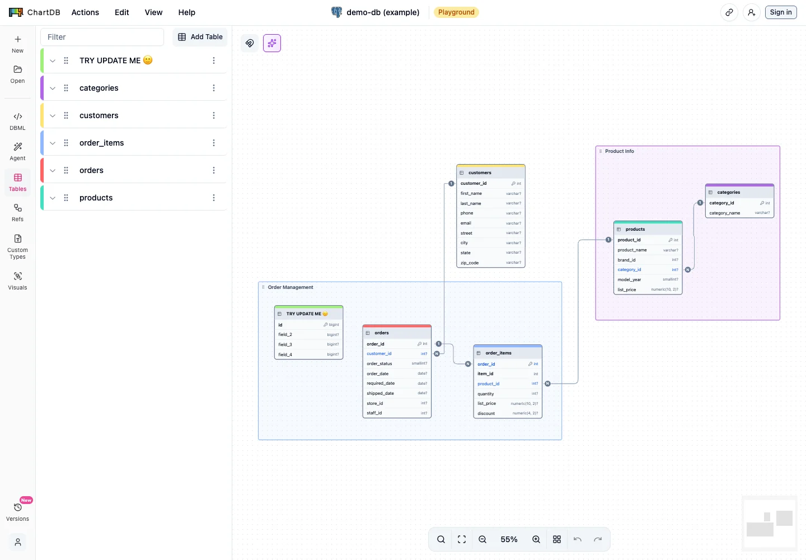Expand the TRY UPDATE ME table row
The height and width of the screenshot is (560, 806).
53,60
